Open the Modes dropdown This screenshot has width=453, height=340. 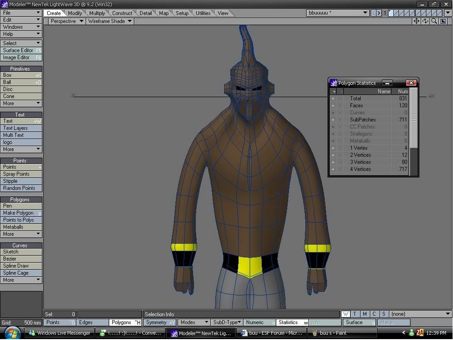pos(194,322)
